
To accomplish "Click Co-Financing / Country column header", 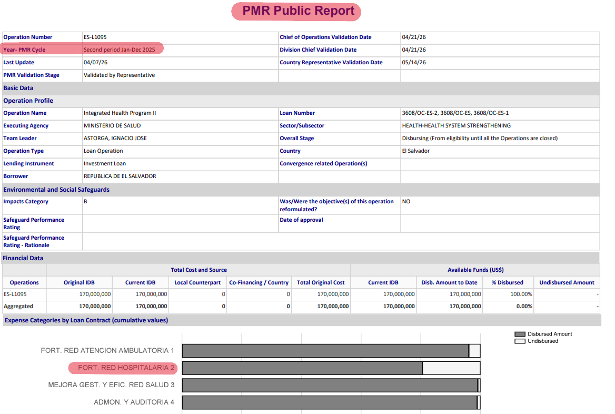I will 259,282.
